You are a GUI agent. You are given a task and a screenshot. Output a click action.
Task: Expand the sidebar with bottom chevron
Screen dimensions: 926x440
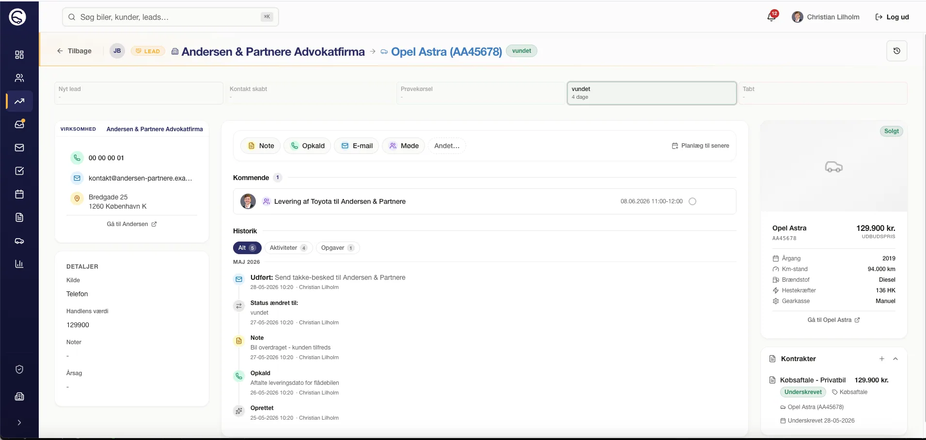click(x=19, y=423)
